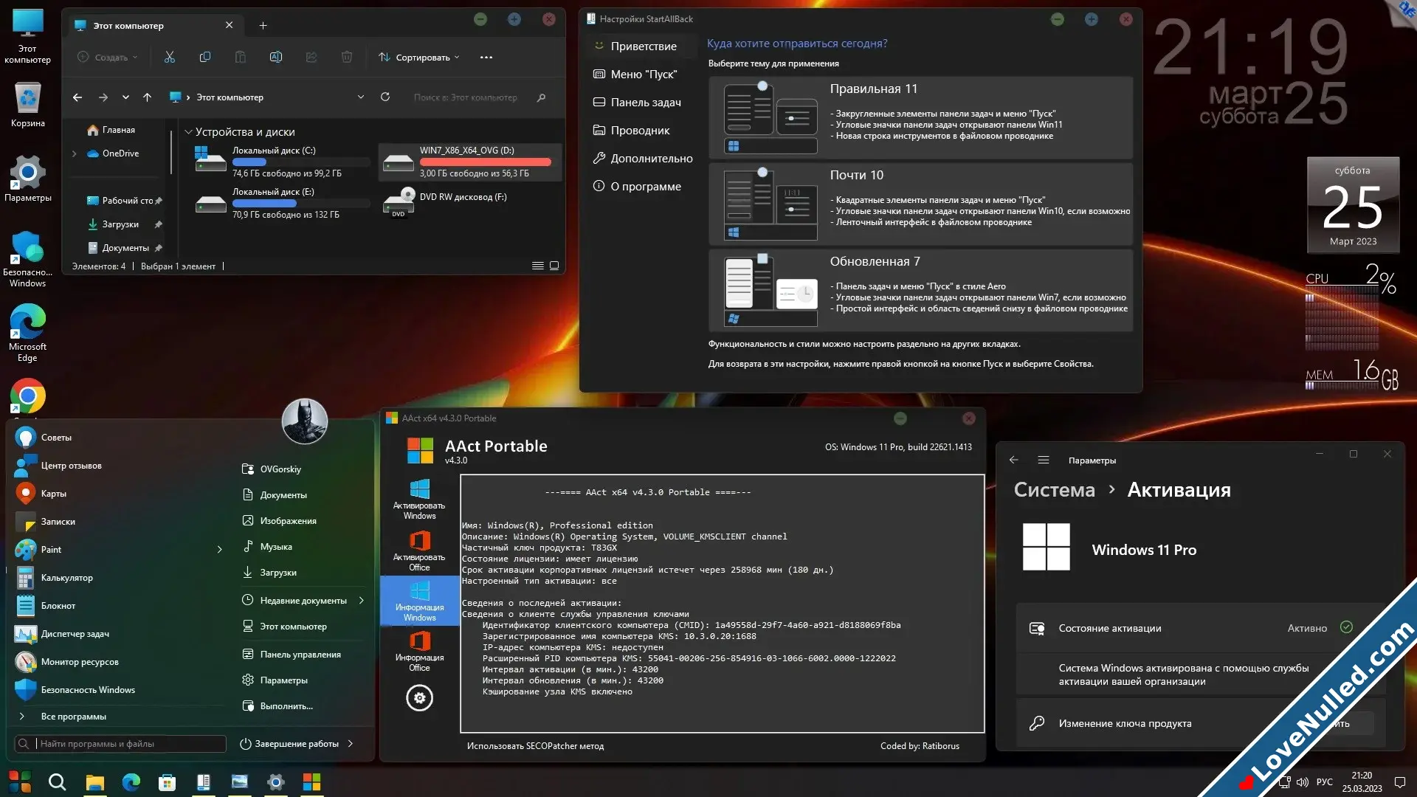
Task: Click the Share icon in Explorer toolbar
Action: point(311,58)
